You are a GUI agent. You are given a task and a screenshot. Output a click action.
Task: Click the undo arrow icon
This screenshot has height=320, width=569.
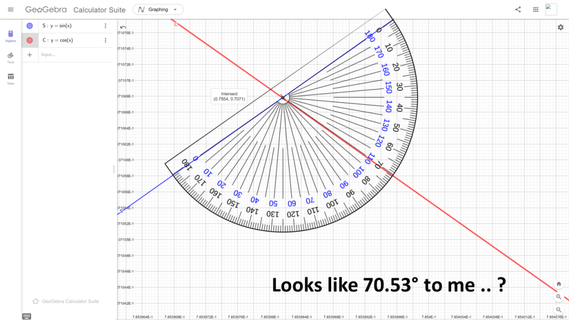[x=123, y=27]
